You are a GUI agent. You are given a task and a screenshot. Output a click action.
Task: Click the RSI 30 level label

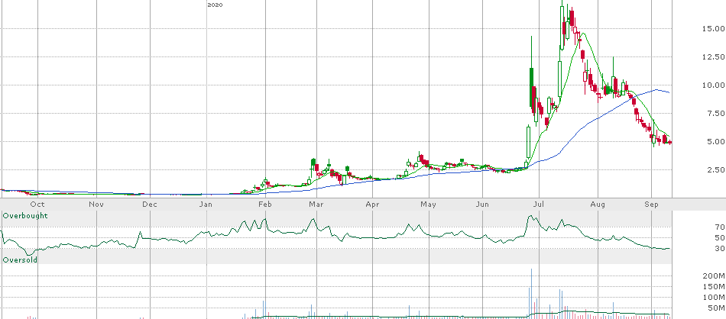[x=719, y=249]
